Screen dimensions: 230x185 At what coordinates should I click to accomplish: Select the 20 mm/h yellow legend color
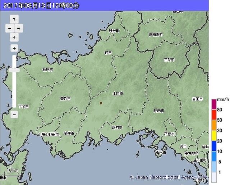pyautogui.click(x=214, y=136)
